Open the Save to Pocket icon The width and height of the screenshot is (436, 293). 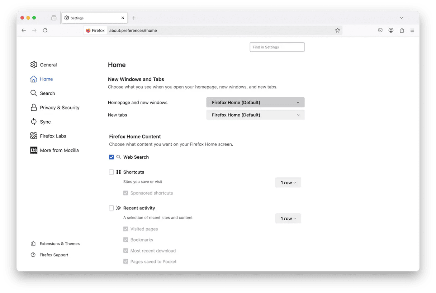380,31
